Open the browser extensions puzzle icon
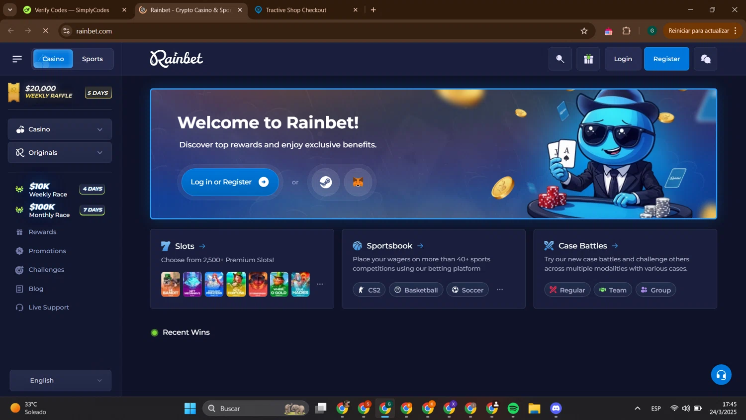 (627, 31)
